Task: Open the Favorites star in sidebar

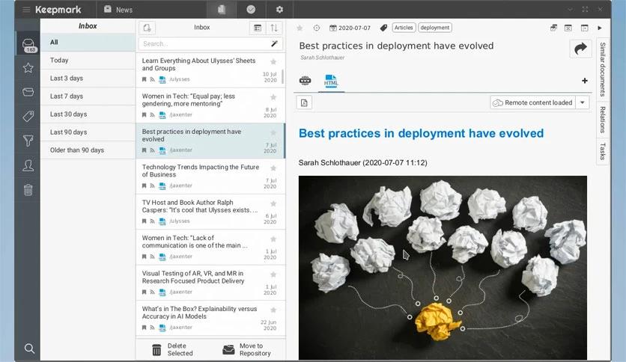Action: click(x=28, y=68)
